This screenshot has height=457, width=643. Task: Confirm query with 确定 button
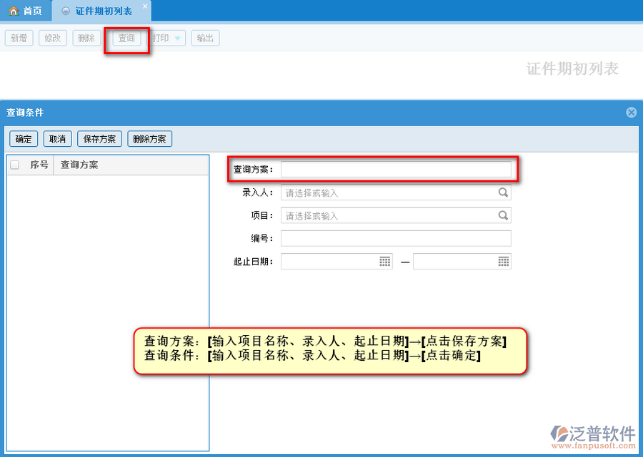coord(24,139)
